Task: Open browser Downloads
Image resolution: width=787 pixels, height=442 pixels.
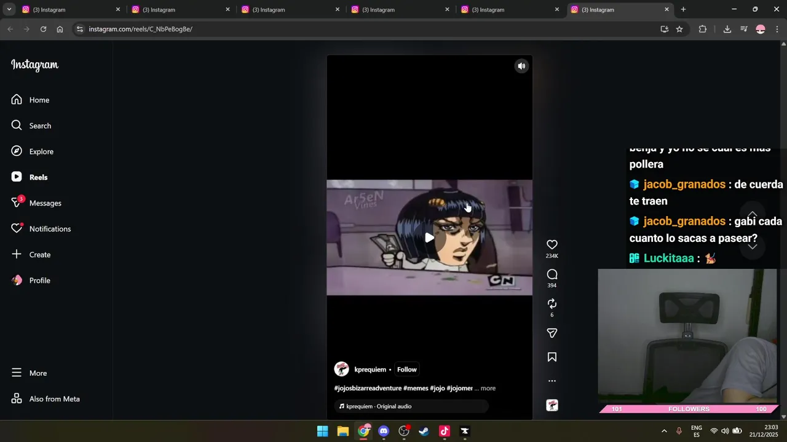Action: [727, 29]
